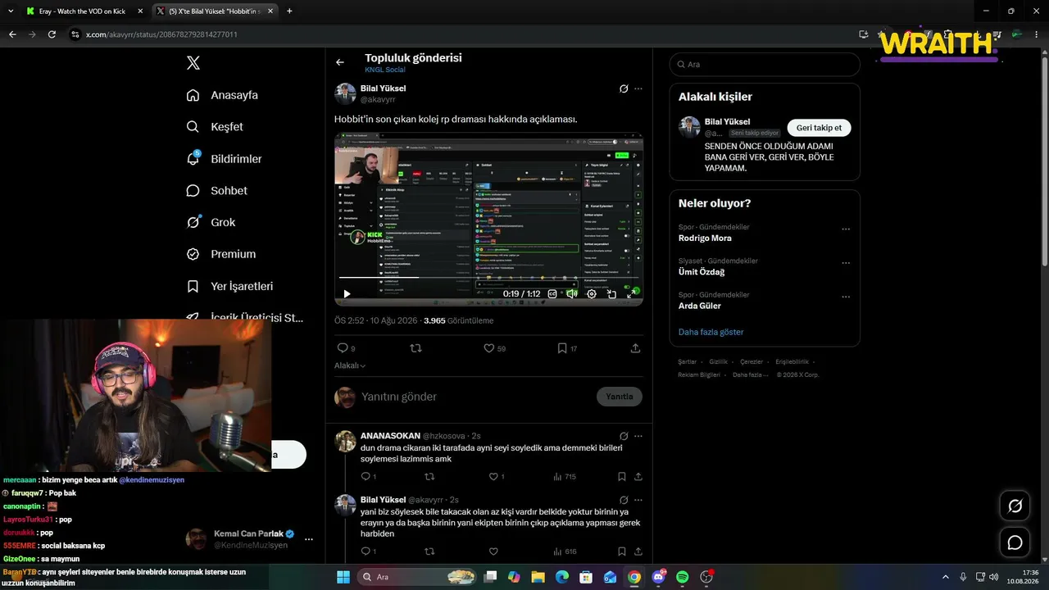Open Spotify from the taskbar
Image resolution: width=1049 pixels, height=590 pixels.
(x=683, y=577)
